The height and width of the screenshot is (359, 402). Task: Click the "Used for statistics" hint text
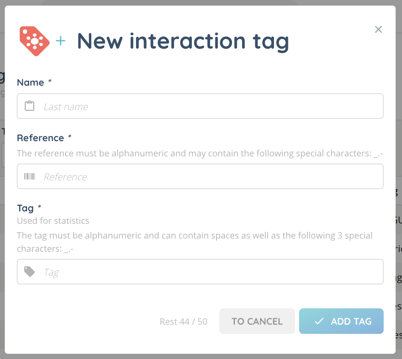tap(53, 221)
